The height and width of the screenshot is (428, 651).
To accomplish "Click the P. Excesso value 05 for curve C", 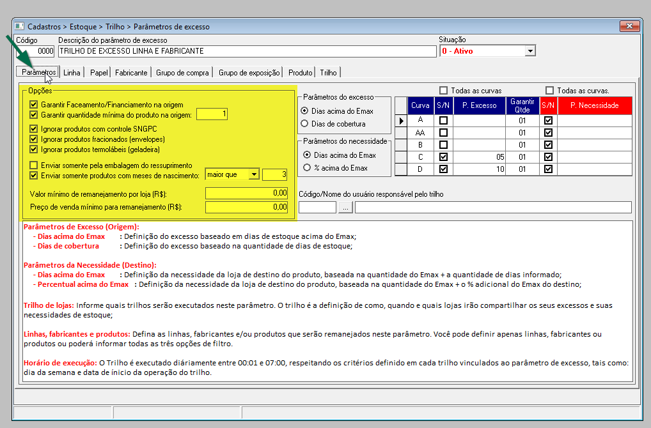I will [480, 157].
